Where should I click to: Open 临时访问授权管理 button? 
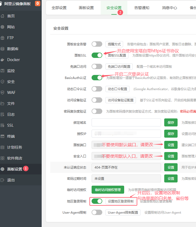coord(108,190)
